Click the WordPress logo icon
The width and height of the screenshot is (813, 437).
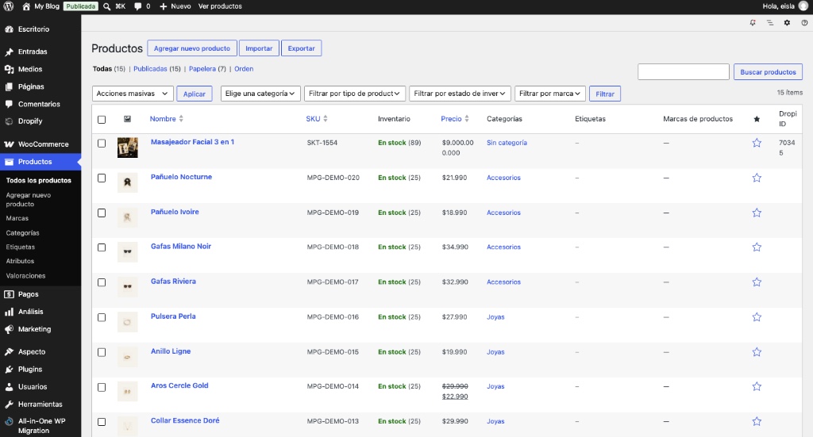click(x=8, y=6)
